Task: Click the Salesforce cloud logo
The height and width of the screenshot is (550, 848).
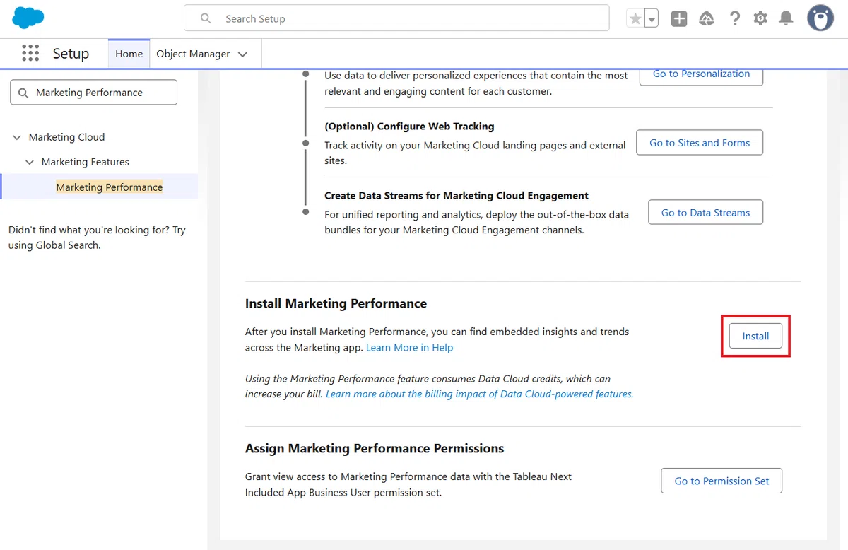Action: [28, 18]
